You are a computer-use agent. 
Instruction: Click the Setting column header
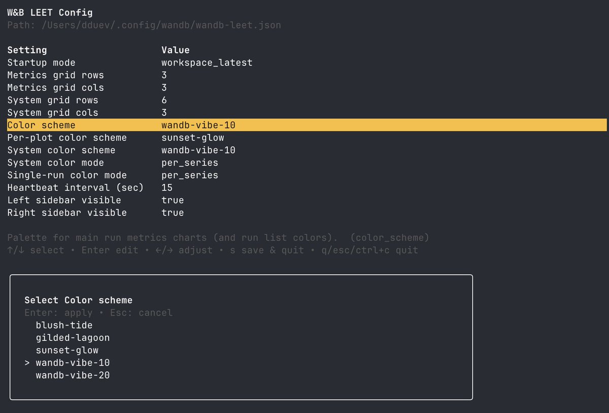pyautogui.click(x=27, y=50)
